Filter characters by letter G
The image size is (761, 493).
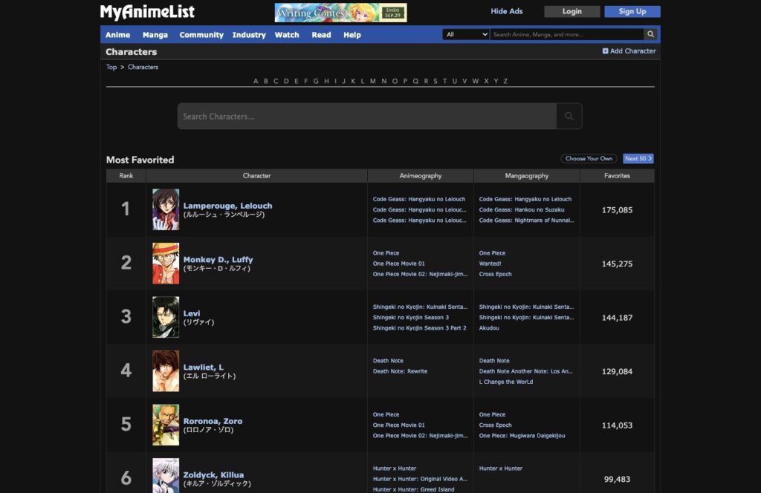316,81
